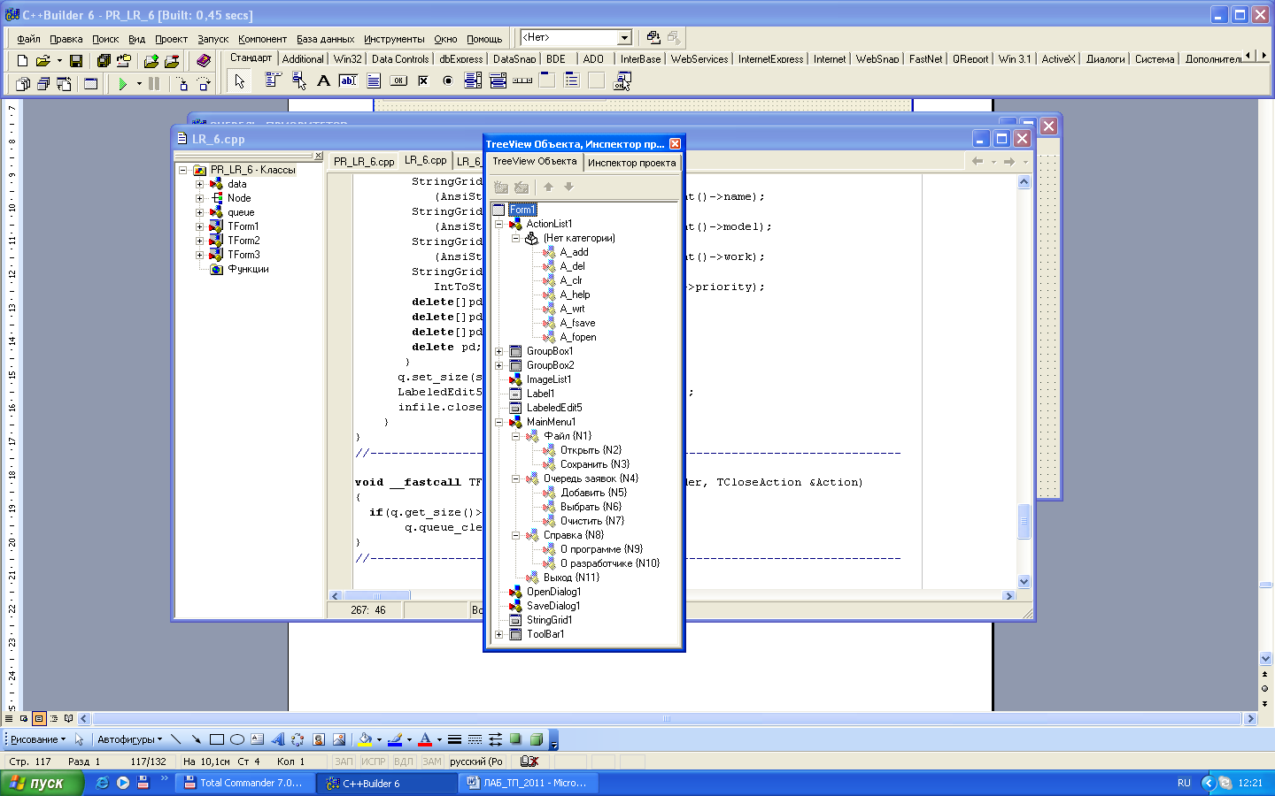Screen dimensions: 1275x796
Task: Open the <Нет> desktop layout combo box
Action: (576, 37)
